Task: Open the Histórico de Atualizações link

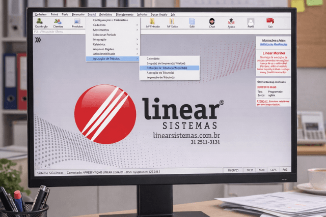Action: [274, 44]
